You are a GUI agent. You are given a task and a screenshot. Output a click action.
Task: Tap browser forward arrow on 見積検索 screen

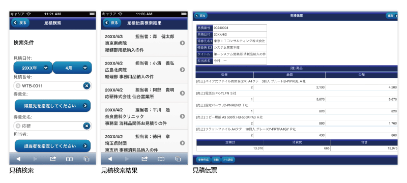(36, 159)
